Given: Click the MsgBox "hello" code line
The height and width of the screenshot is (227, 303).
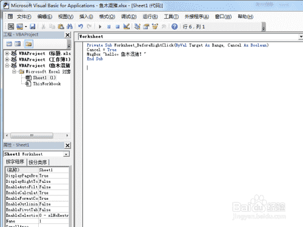Looking at the screenshot, I should [x=116, y=54].
